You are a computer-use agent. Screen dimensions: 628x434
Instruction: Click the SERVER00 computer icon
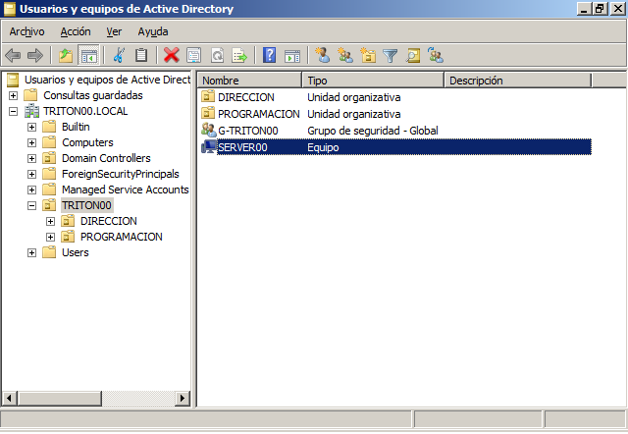(x=208, y=147)
